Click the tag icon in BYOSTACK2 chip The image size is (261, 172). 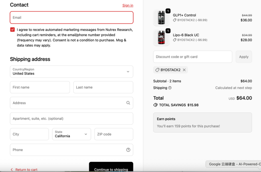click(157, 70)
